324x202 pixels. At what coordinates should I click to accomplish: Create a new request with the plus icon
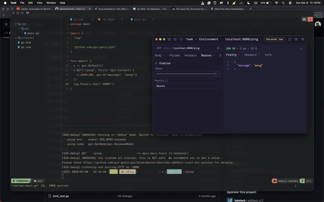(x=175, y=39)
